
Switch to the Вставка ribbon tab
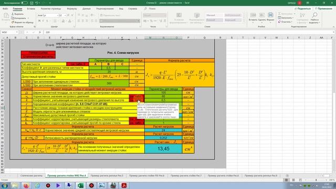tap(31, 9)
